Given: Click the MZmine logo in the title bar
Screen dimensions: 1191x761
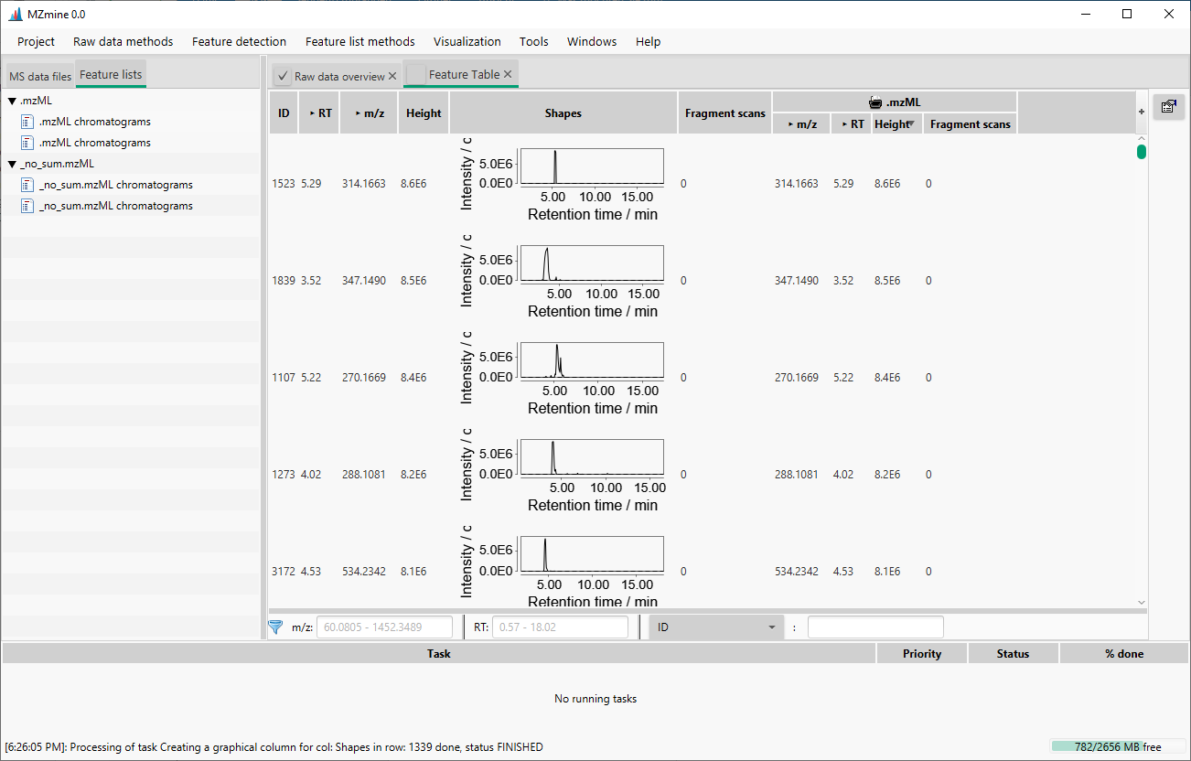Looking at the screenshot, I should click(16, 13).
